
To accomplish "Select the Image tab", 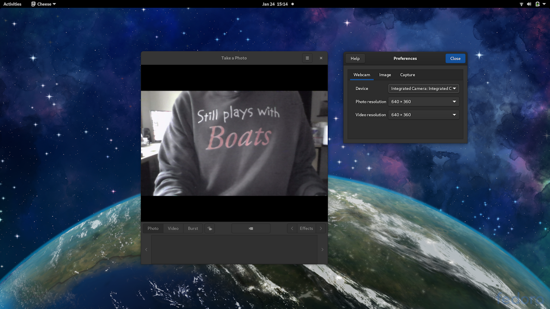I will [x=385, y=75].
